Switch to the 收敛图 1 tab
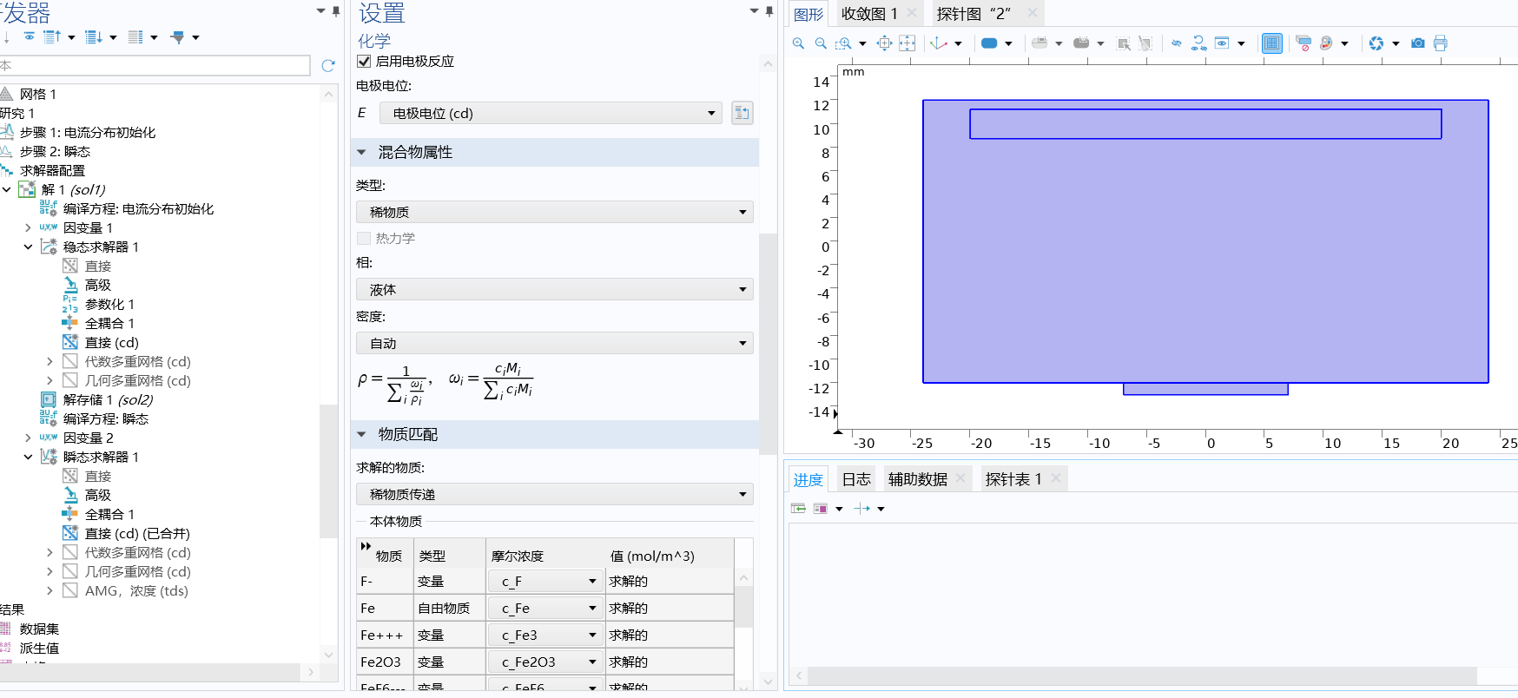The height and width of the screenshot is (698, 1518). pos(868,14)
